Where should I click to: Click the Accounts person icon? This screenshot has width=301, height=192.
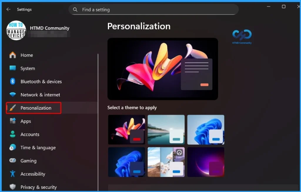pyautogui.click(x=13, y=134)
